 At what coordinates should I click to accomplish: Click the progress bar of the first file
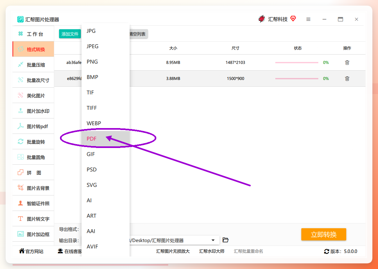(x=297, y=63)
